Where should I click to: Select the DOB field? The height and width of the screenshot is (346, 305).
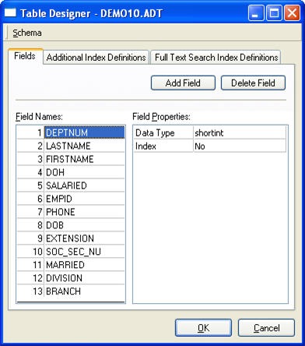click(x=85, y=225)
